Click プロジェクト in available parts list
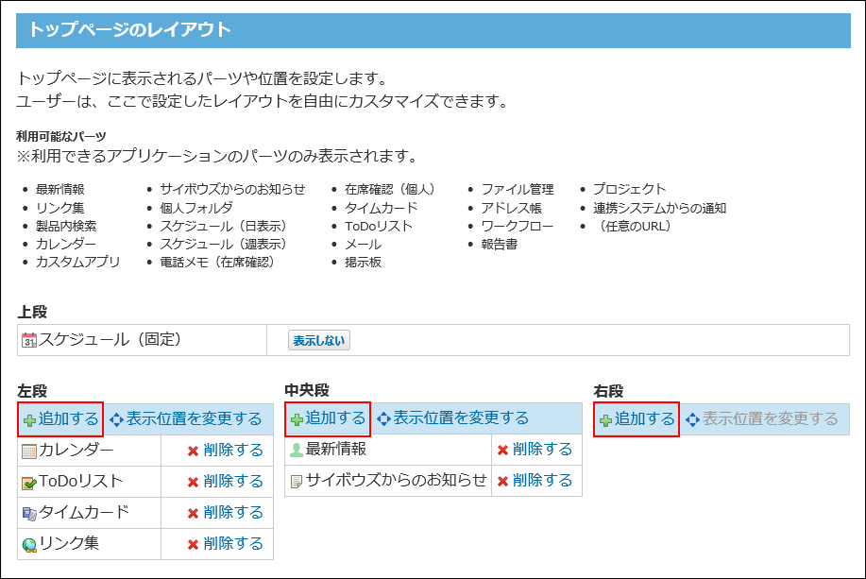The height and width of the screenshot is (579, 866). [x=630, y=190]
